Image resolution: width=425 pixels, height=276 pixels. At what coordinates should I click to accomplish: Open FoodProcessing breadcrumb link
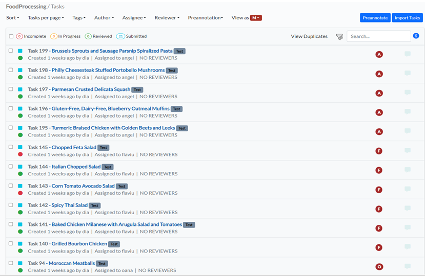(x=26, y=7)
